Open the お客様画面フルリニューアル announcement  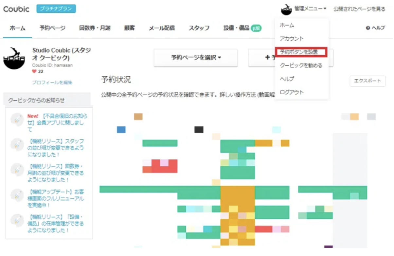point(56,198)
